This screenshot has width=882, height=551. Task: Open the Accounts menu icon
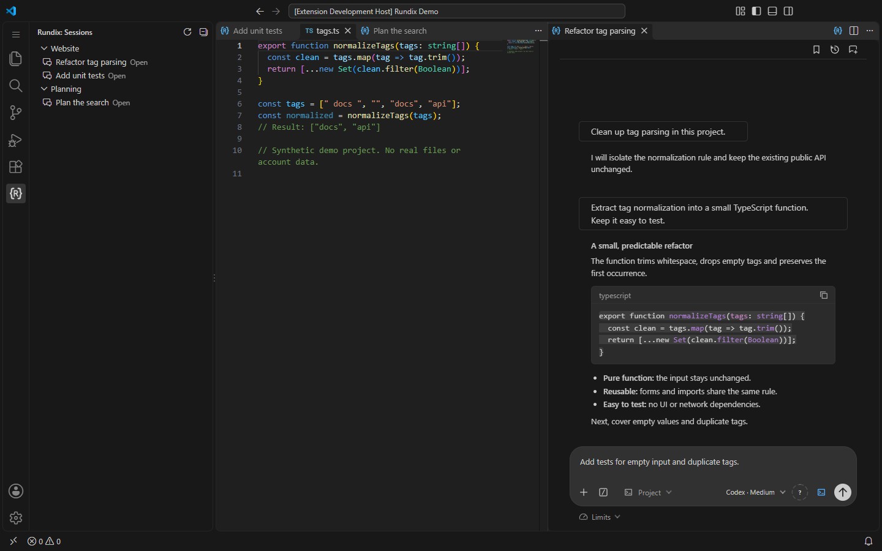click(16, 491)
